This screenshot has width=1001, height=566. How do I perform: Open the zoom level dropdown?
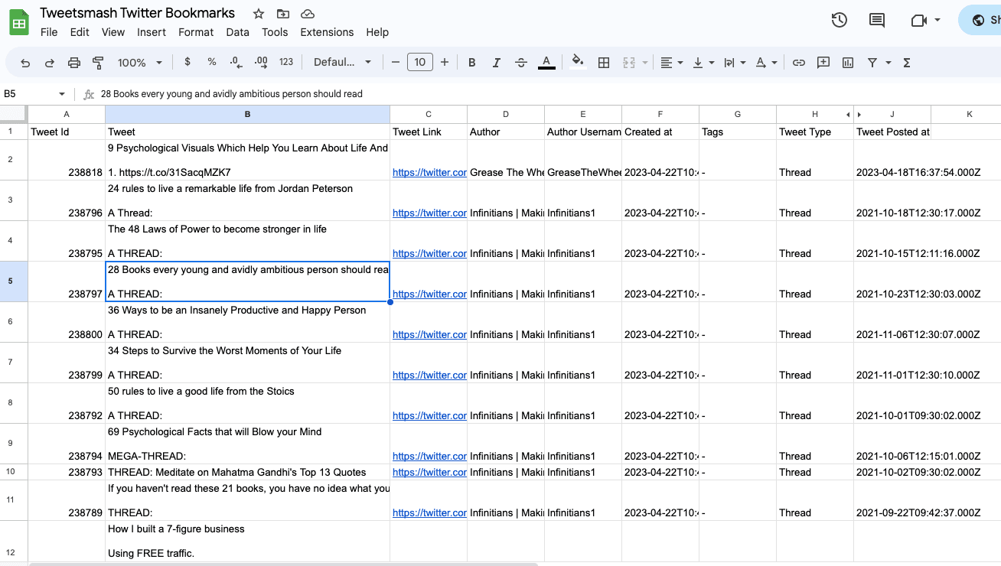(140, 63)
